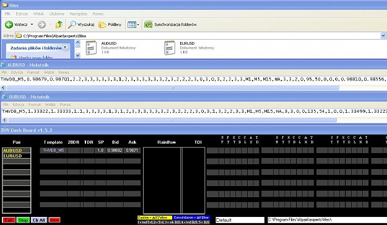Click the Template column header
The height and width of the screenshot is (225, 387).
click(53, 143)
